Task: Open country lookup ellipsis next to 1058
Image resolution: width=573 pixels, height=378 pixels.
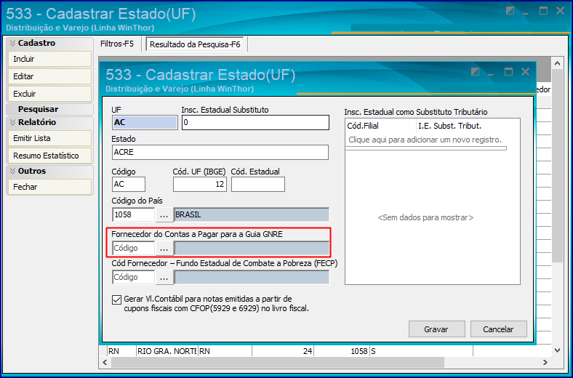Action: coord(164,214)
